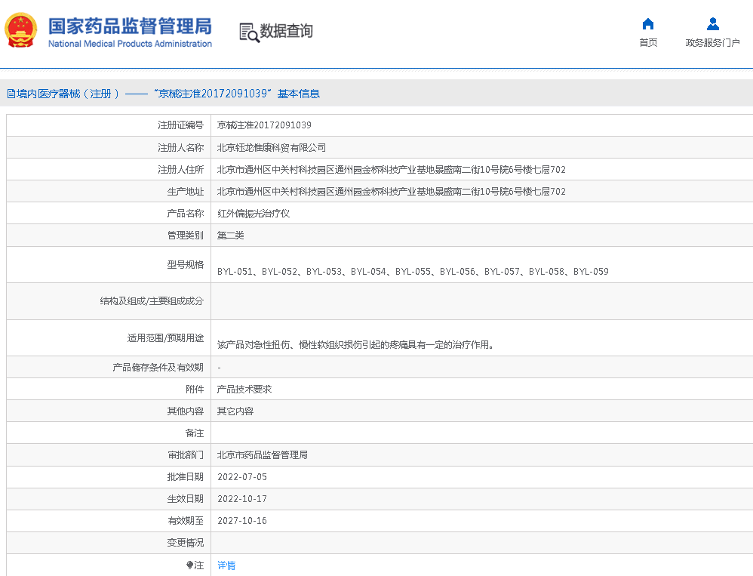
Task: Click registration number value 京械注准20172091039
Action: pyautogui.click(x=264, y=125)
